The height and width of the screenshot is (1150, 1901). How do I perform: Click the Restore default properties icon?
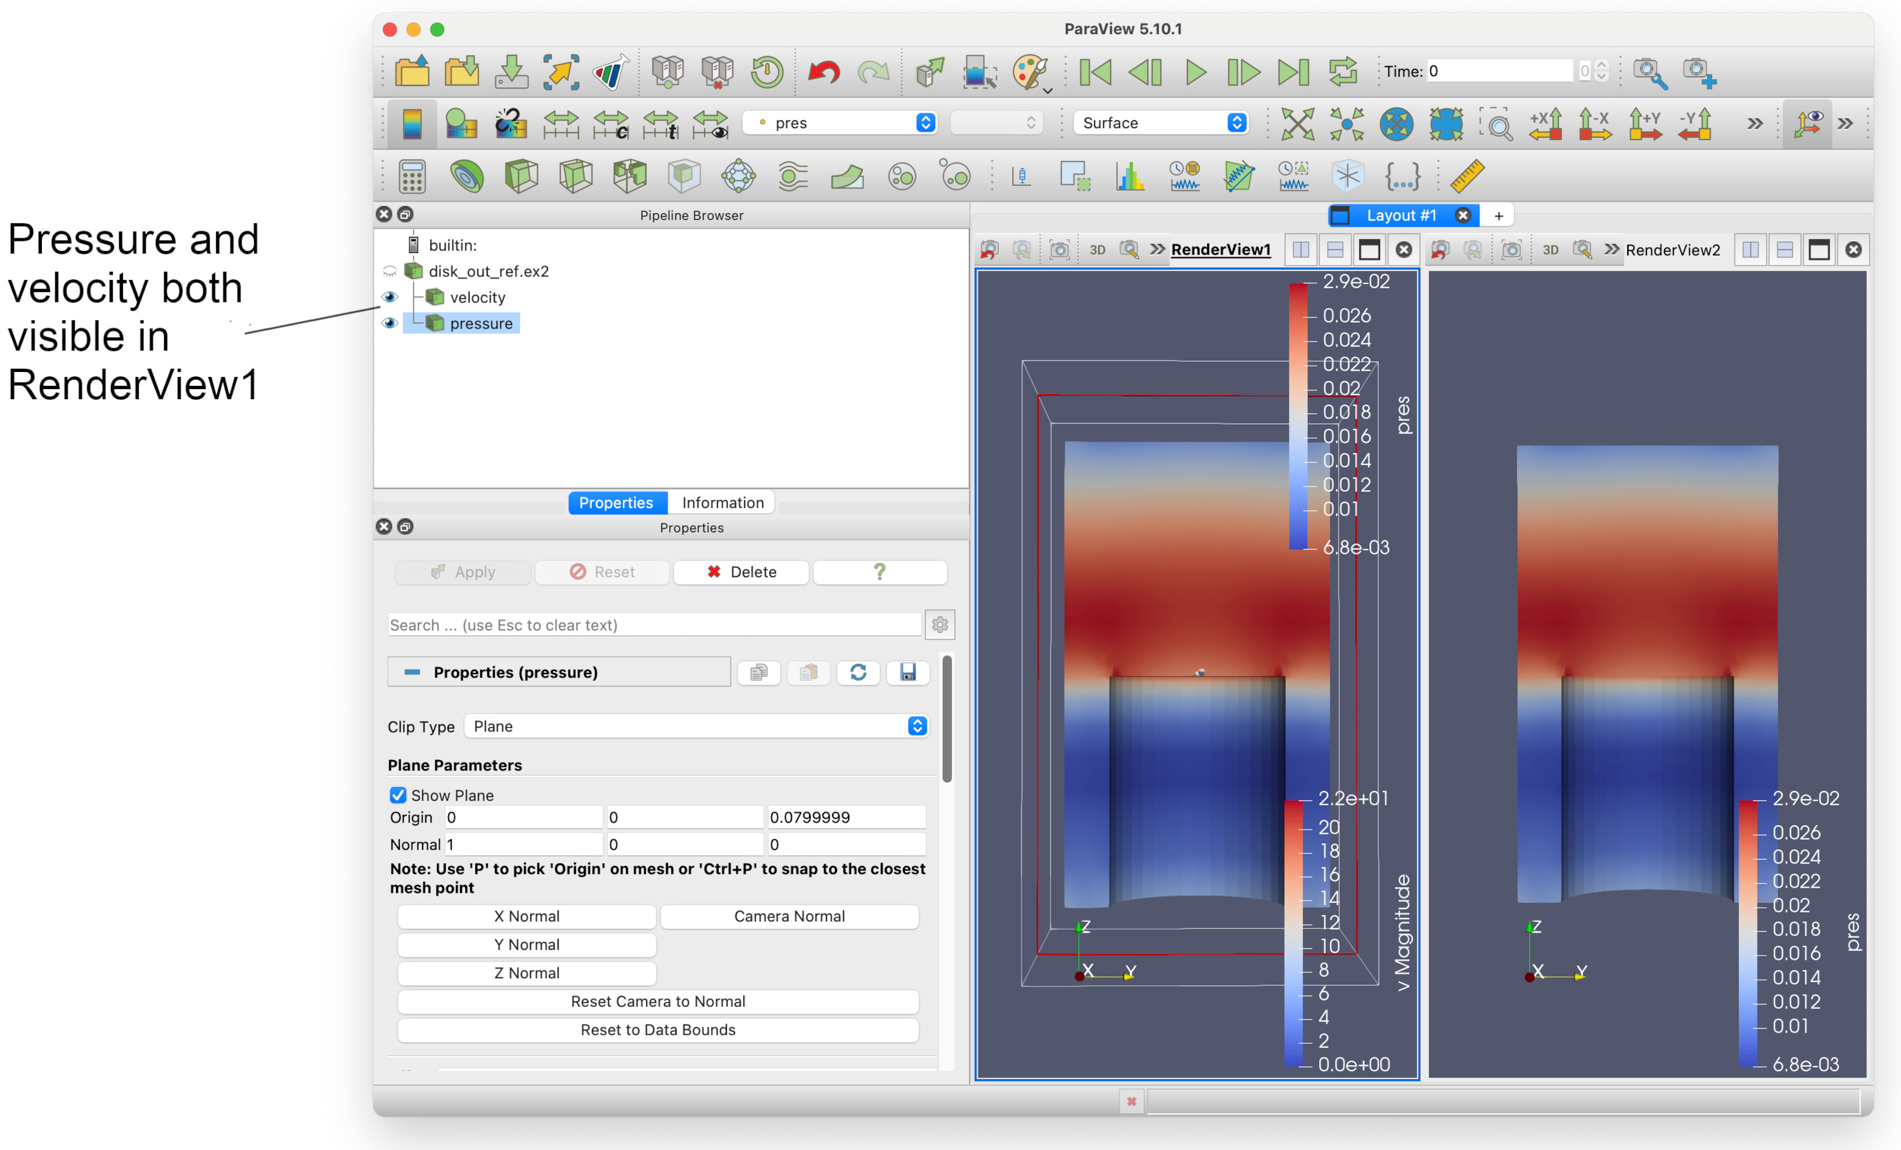pyautogui.click(x=858, y=672)
